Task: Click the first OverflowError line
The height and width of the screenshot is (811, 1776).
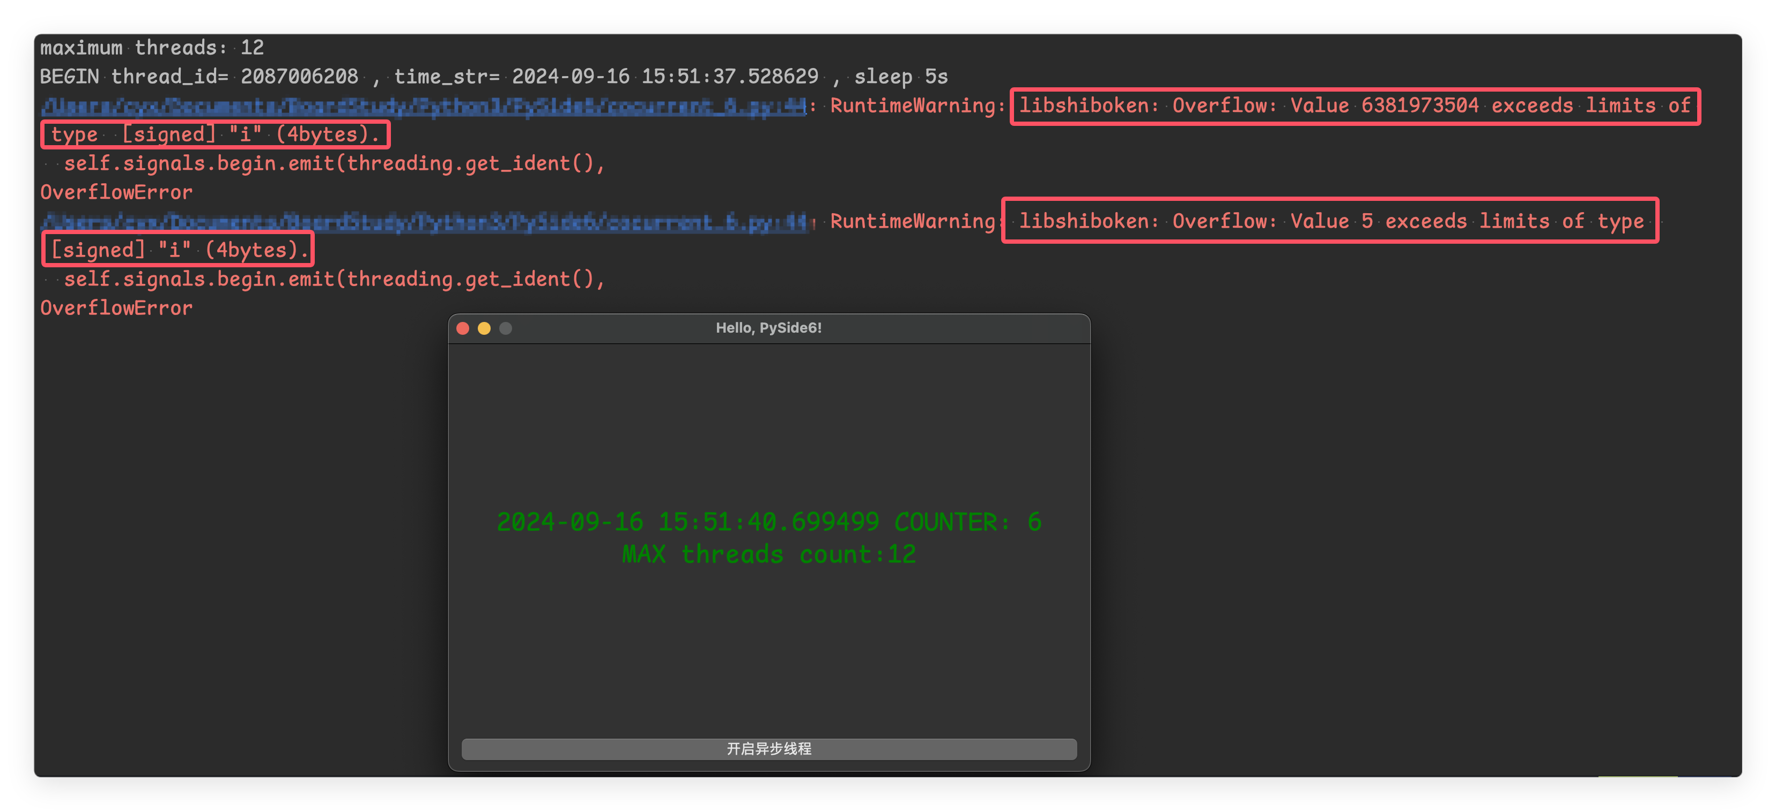Action: pyautogui.click(x=116, y=193)
